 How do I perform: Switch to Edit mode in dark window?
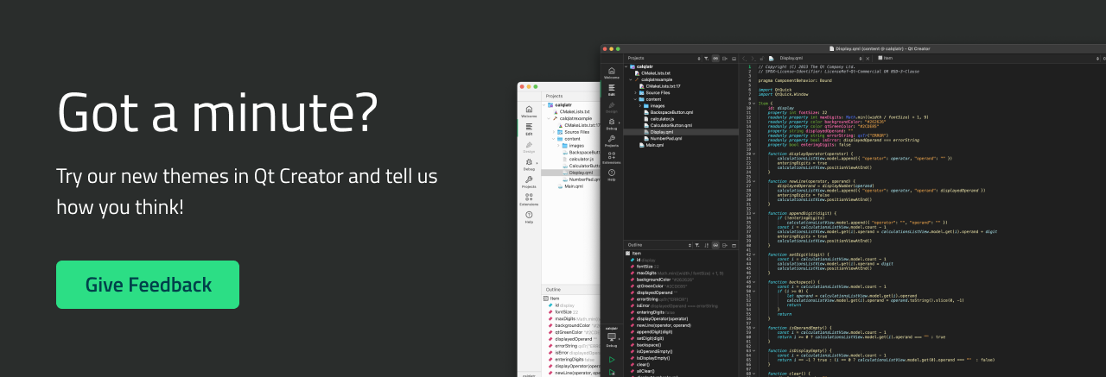coord(612,88)
